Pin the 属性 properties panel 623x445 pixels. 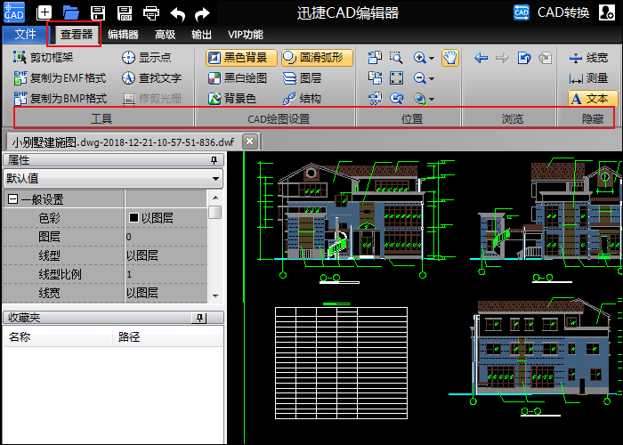tap(214, 160)
